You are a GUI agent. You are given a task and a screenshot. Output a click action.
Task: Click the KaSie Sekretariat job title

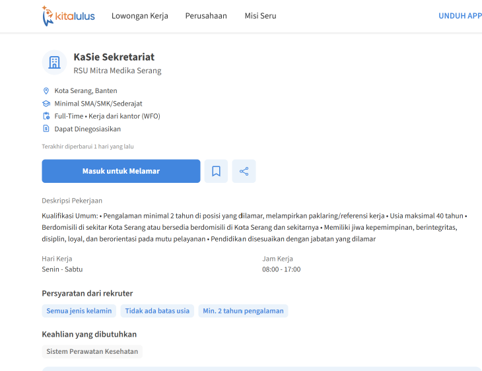click(114, 57)
